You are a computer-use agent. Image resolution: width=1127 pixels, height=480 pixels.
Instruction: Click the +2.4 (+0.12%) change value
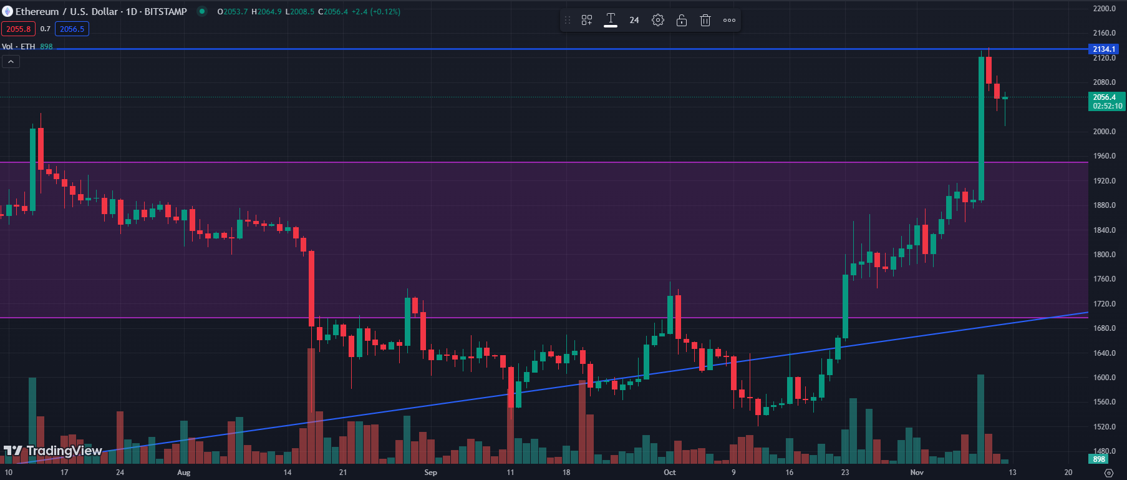(376, 12)
